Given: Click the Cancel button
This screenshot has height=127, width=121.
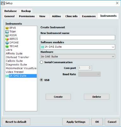Looking at the screenshot, I should (x=112, y=122).
